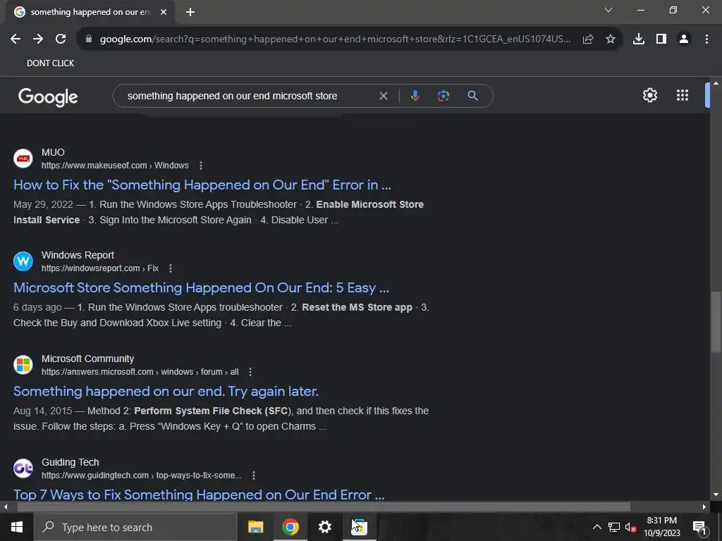The image size is (722, 541).
Task: Open the notification center
Action: point(699,527)
